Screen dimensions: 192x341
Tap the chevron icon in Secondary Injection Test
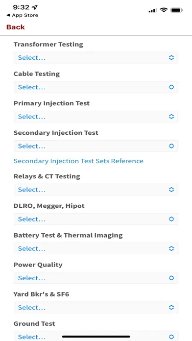click(x=171, y=146)
